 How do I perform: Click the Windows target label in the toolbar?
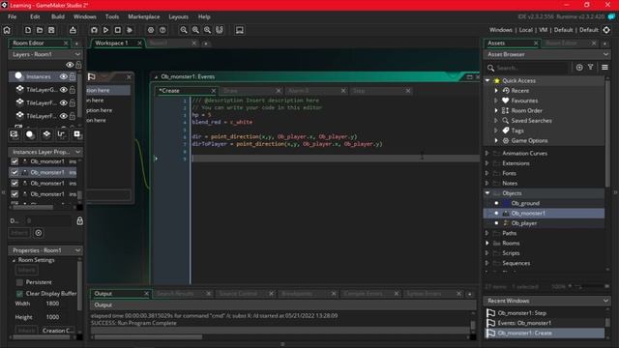point(501,30)
